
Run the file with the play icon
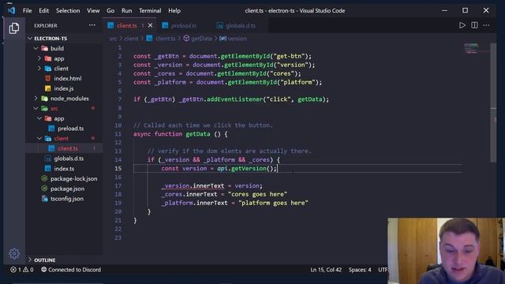[x=462, y=25]
